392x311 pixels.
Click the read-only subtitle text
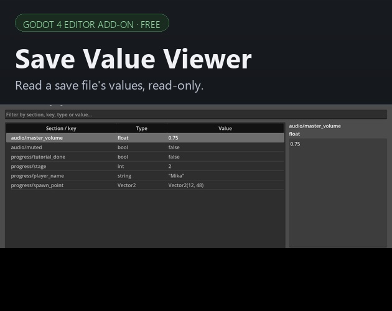pos(110,85)
